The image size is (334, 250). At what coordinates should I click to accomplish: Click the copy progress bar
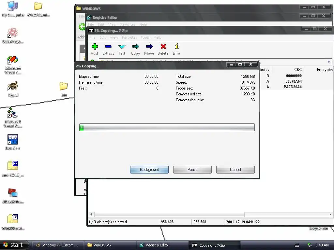[x=167, y=127]
